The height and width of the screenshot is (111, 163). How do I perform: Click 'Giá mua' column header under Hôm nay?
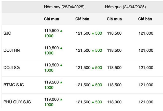coord(51,19)
